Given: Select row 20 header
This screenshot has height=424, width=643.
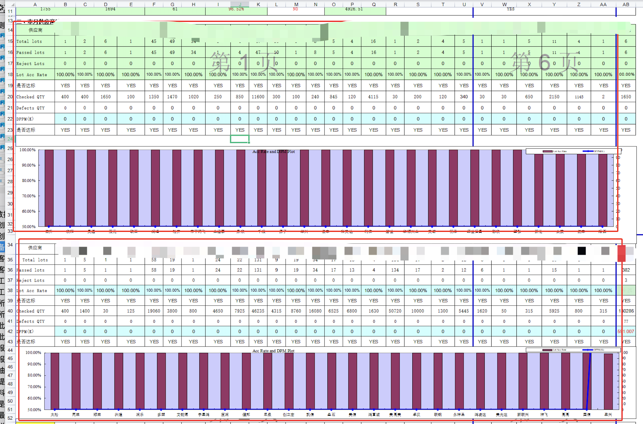Looking at the screenshot, I should pyautogui.click(x=10, y=97).
